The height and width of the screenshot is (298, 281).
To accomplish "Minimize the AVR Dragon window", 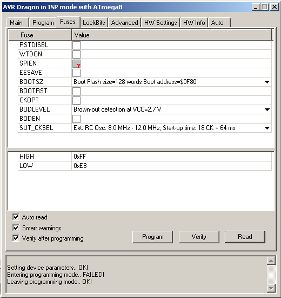I will coord(256,7).
